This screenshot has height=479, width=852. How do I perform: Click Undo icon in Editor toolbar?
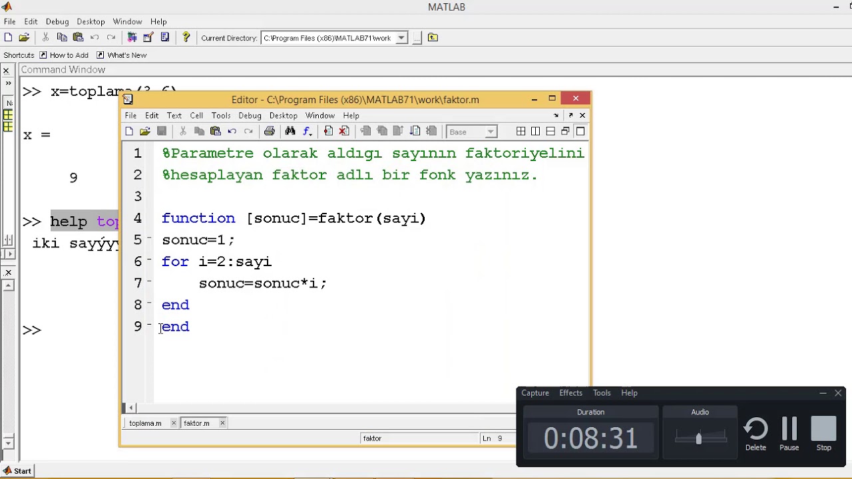pos(232,132)
